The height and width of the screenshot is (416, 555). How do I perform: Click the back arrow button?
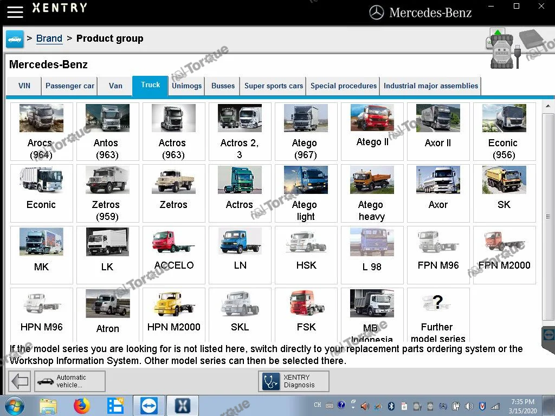pos(20,381)
